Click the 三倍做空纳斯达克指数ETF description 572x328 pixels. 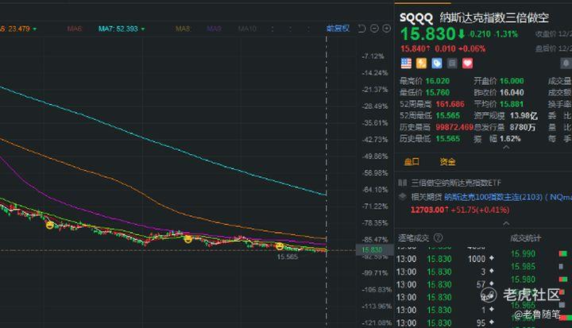[456, 183]
